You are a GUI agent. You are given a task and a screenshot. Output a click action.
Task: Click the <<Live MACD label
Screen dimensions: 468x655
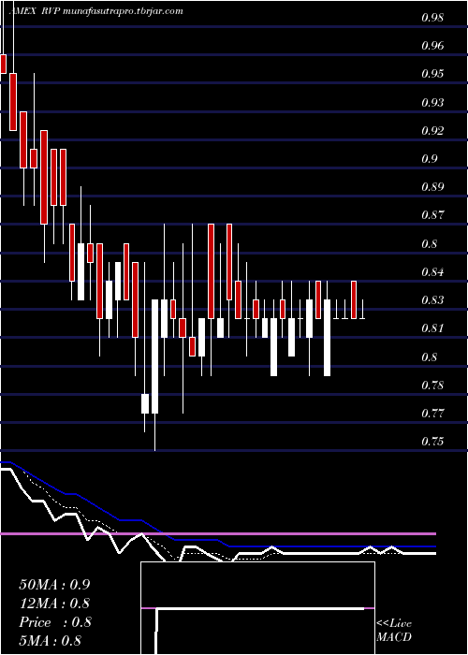click(x=394, y=631)
